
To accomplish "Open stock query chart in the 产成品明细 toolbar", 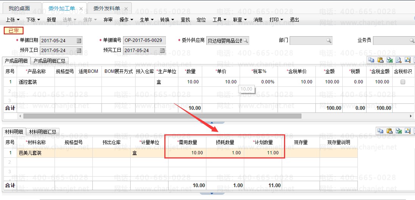I will [407, 60].
